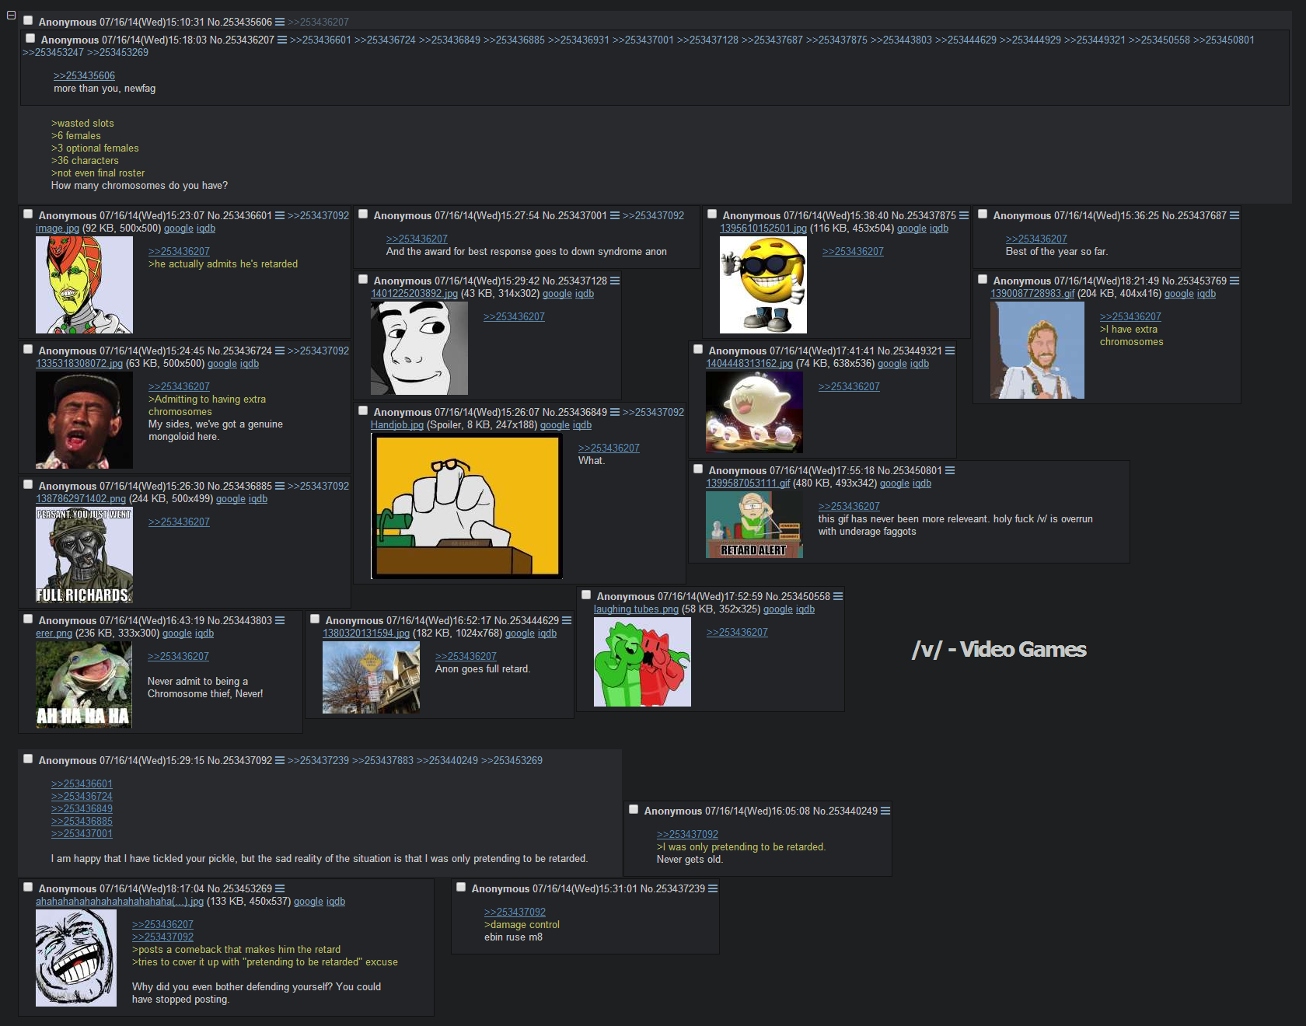Open the 1387862971402.png file link

81,499
